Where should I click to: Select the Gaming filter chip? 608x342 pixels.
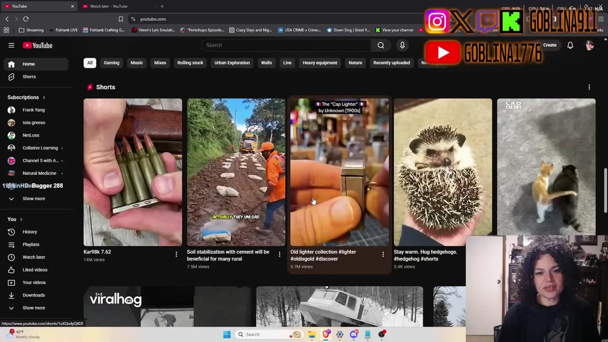point(112,63)
